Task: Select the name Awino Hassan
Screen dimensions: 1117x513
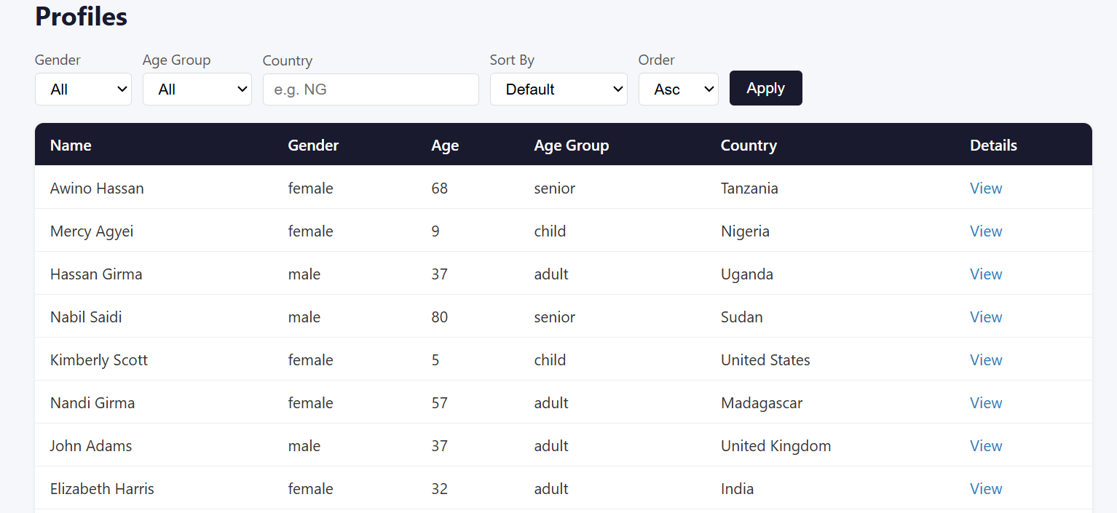Action: [x=97, y=188]
